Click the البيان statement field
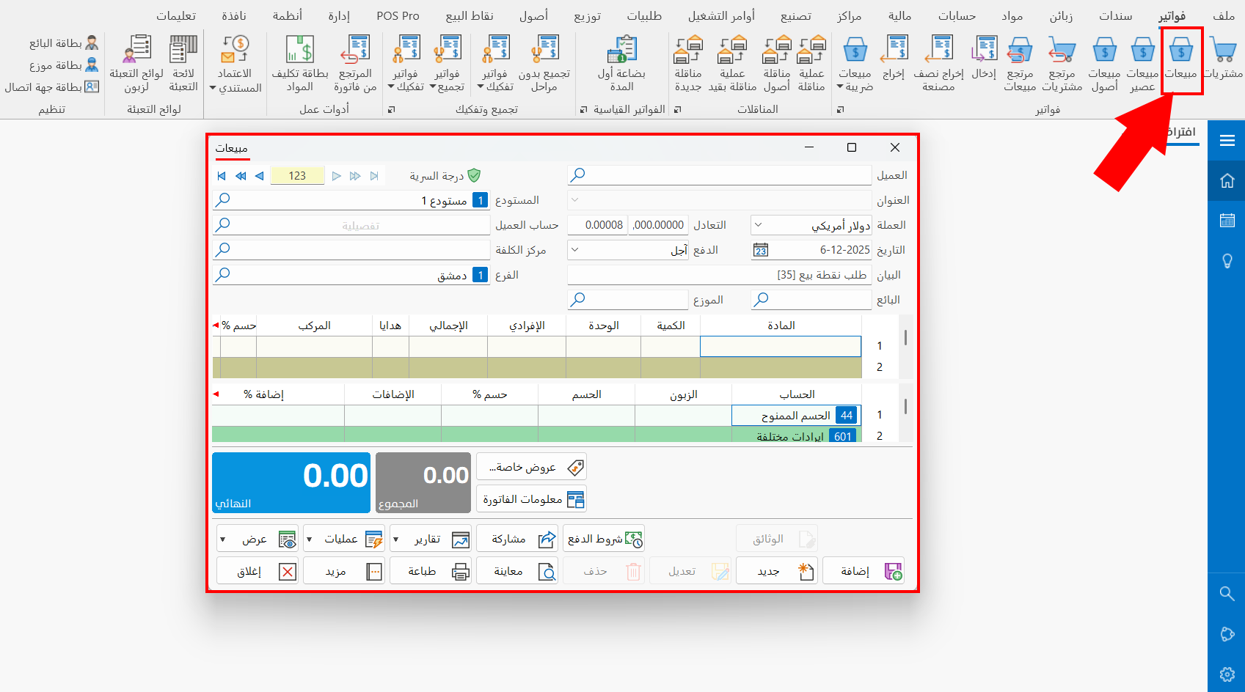Image resolution: width=1245 pixels, height=692 pixels. coord(719,275)
